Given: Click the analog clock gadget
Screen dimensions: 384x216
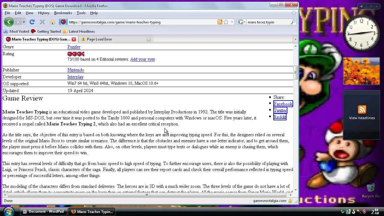Looking at the screenshot, I should [361, 33].
